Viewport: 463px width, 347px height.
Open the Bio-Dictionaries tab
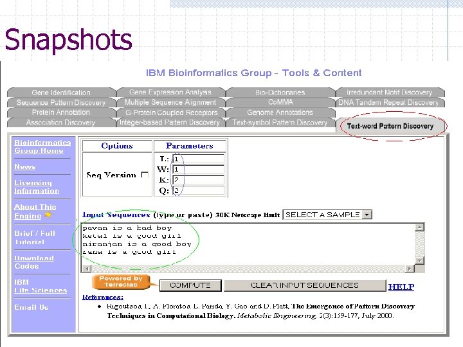coord(280,93)
